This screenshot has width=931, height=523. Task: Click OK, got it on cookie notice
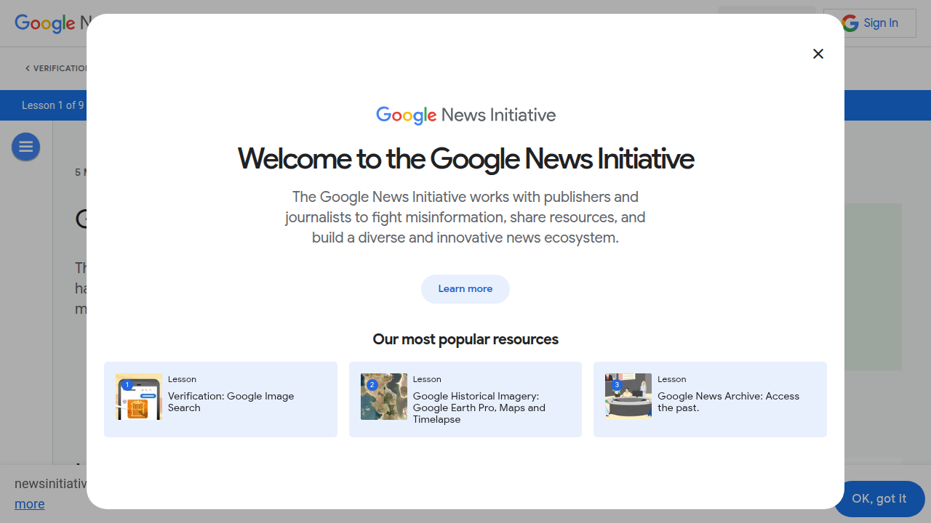pyautogui.click(x=879, y=499)
